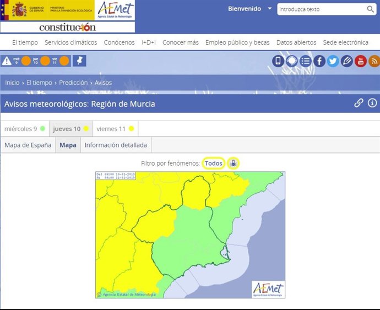Click the Bienvenido label
The image size is (380, 310).
[245, 9]
